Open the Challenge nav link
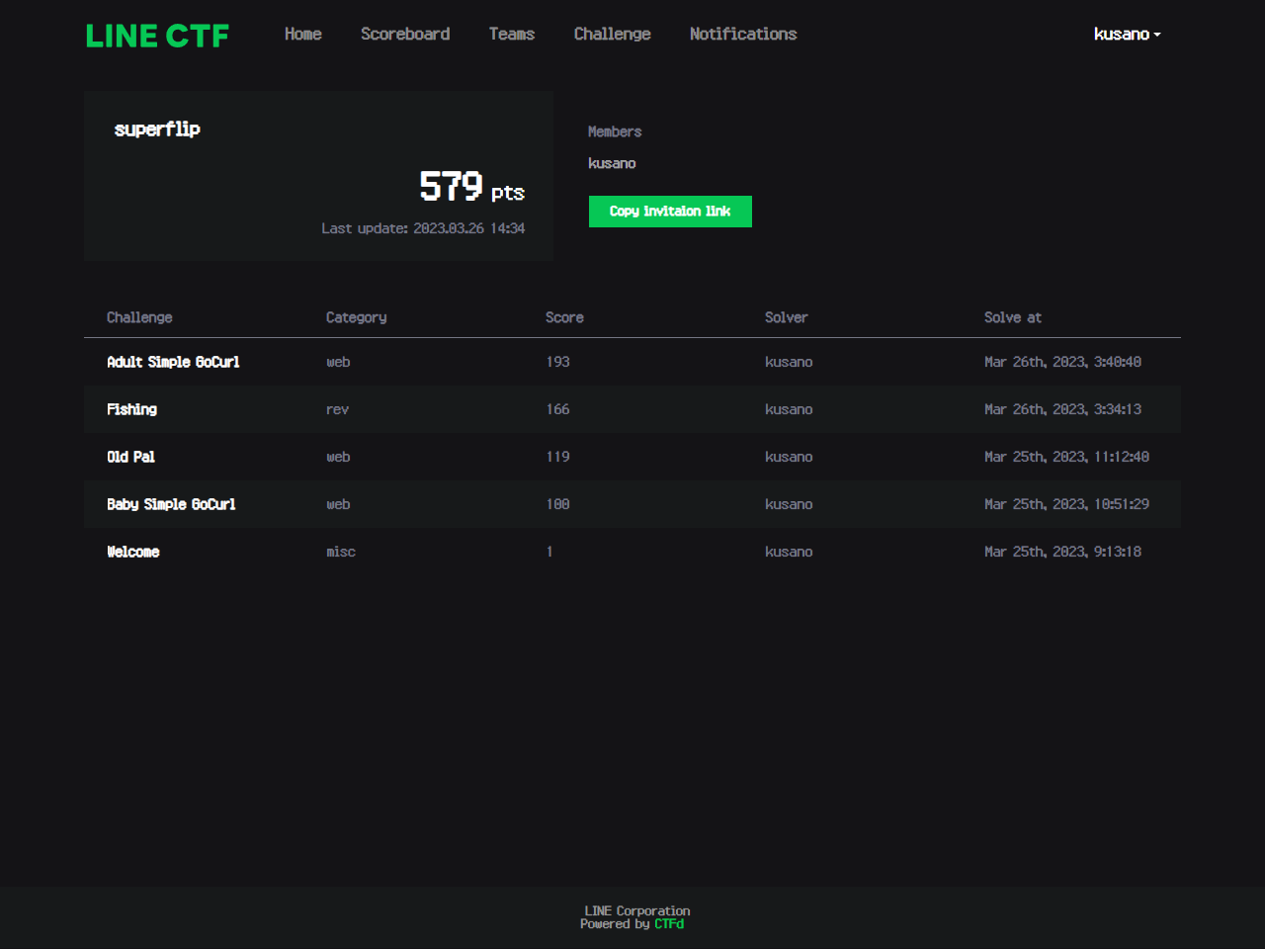The width and height of the screenshot is (1265, 949). [x=613, y=34]
